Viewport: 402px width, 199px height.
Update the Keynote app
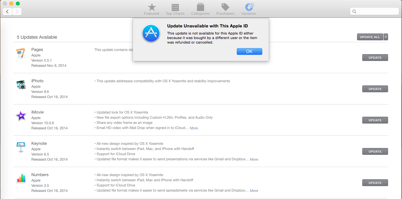tap(375, 152)
